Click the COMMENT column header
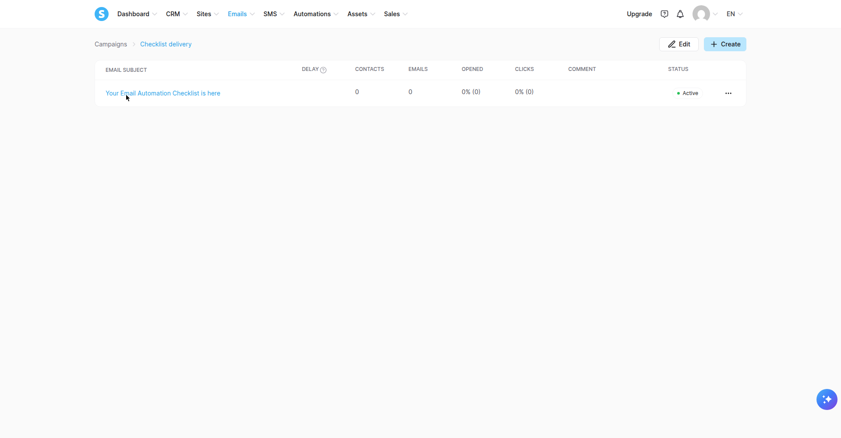This screenshot has width=841, height=438. (x=582, y=69)
